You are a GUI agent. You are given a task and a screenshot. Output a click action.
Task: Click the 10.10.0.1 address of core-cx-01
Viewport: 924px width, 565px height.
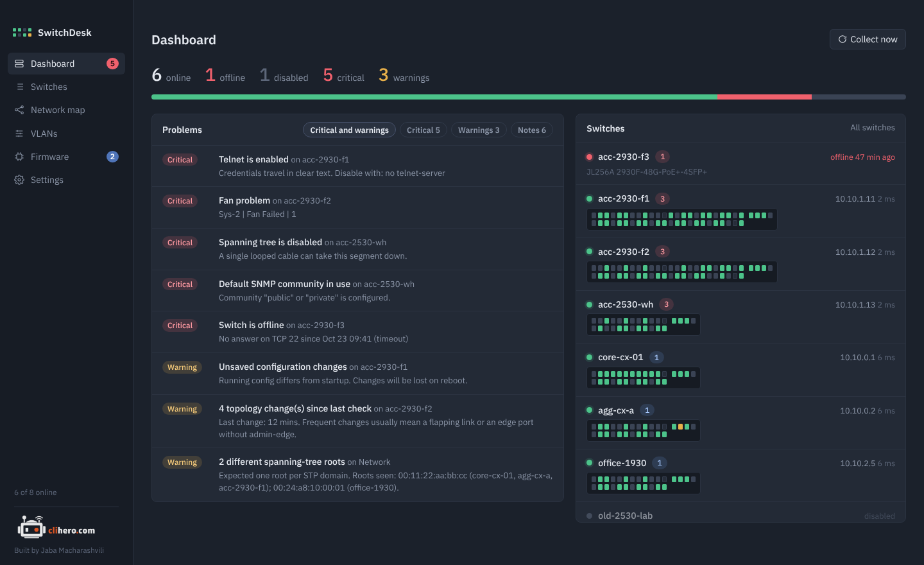click(857, 358)
